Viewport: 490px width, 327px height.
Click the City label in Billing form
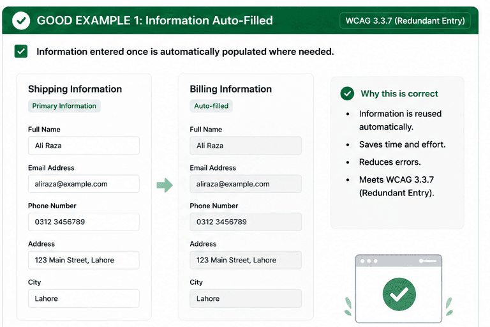click(x=197, y=282)
